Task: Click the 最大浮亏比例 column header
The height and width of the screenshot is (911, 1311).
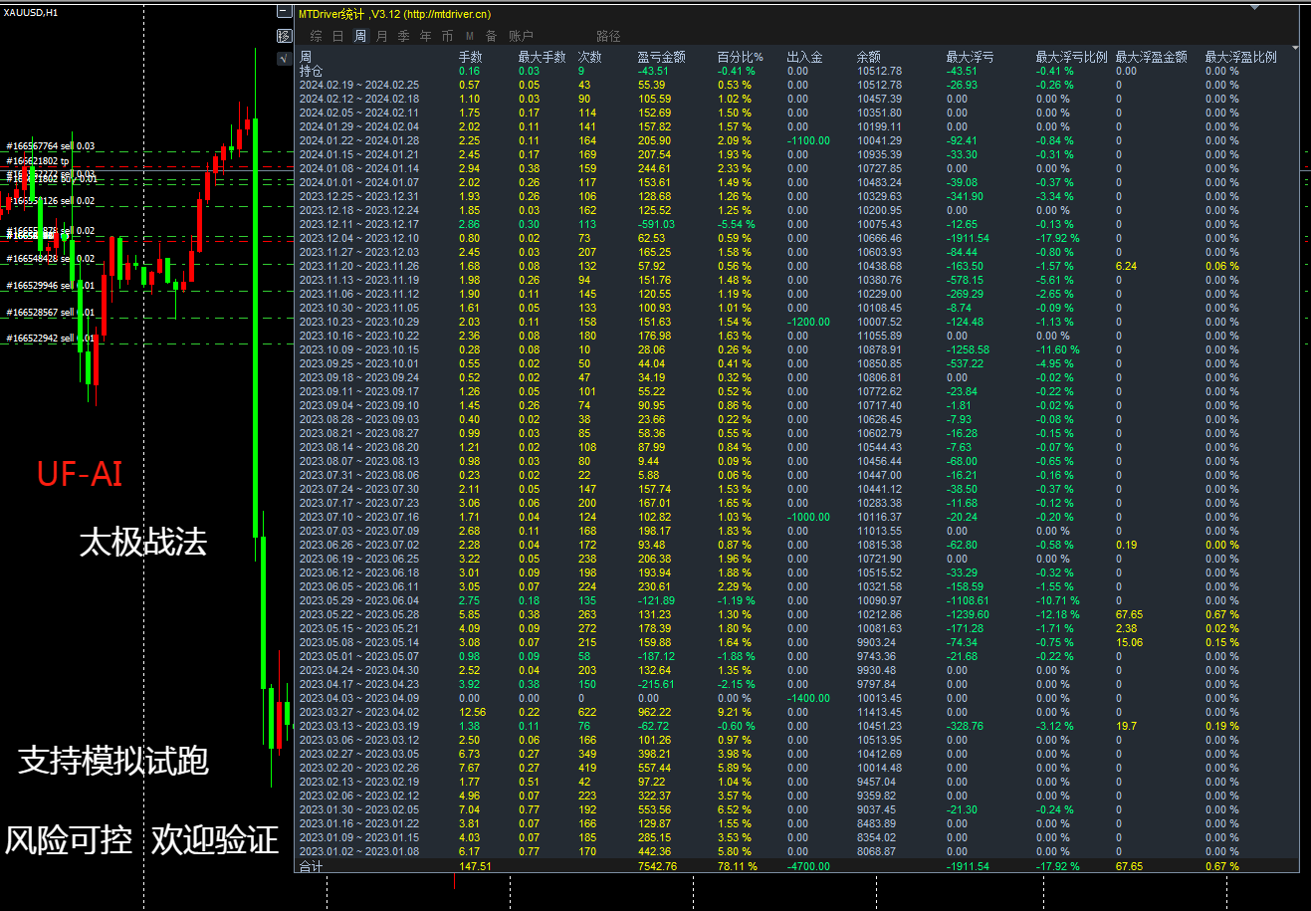Action: pos(1071,58)
